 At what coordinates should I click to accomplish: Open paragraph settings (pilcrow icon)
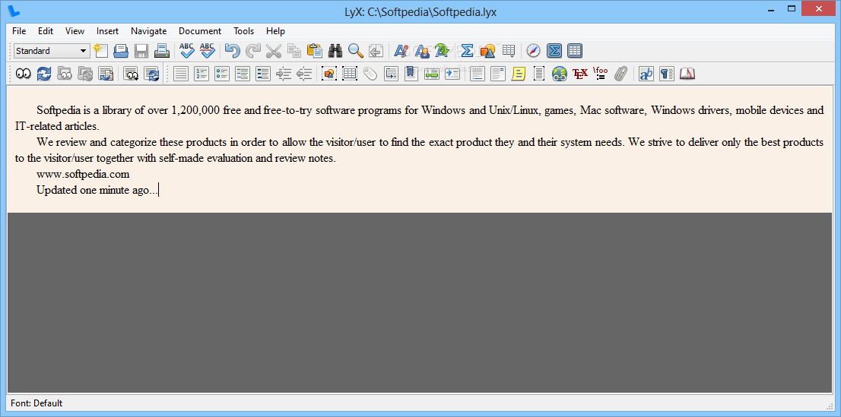point(667,74)
